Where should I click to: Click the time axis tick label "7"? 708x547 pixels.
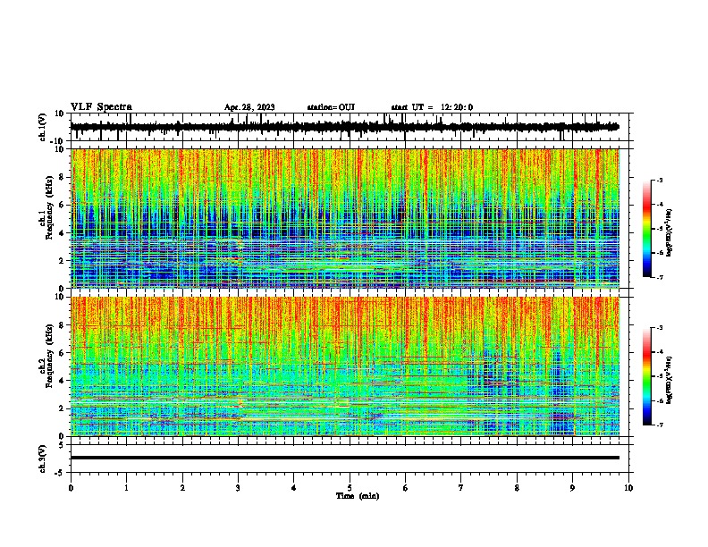tap(461, 488)
